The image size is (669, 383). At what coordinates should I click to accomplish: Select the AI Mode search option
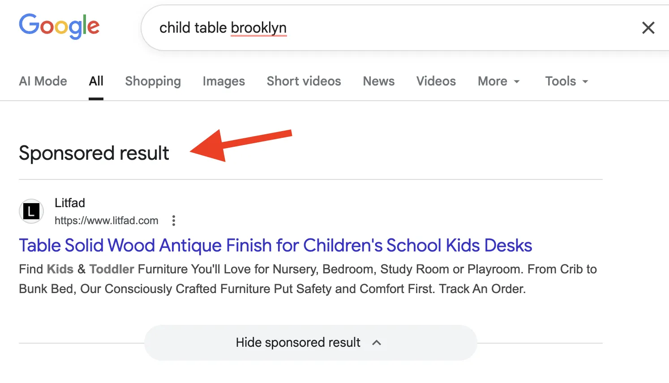43,81
